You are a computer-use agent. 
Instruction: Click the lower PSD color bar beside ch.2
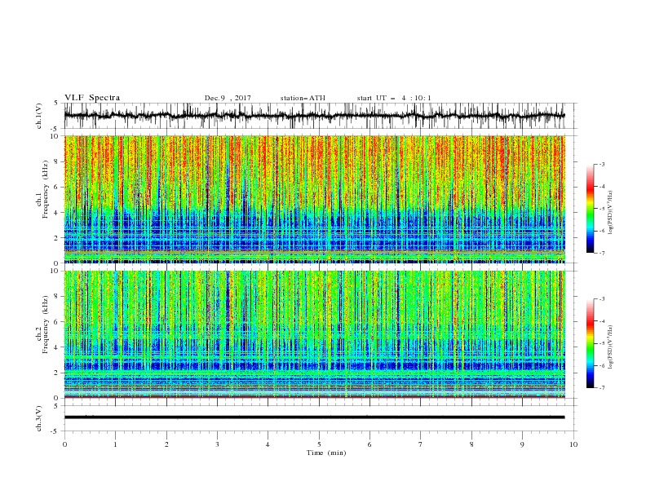pos(590,343)
